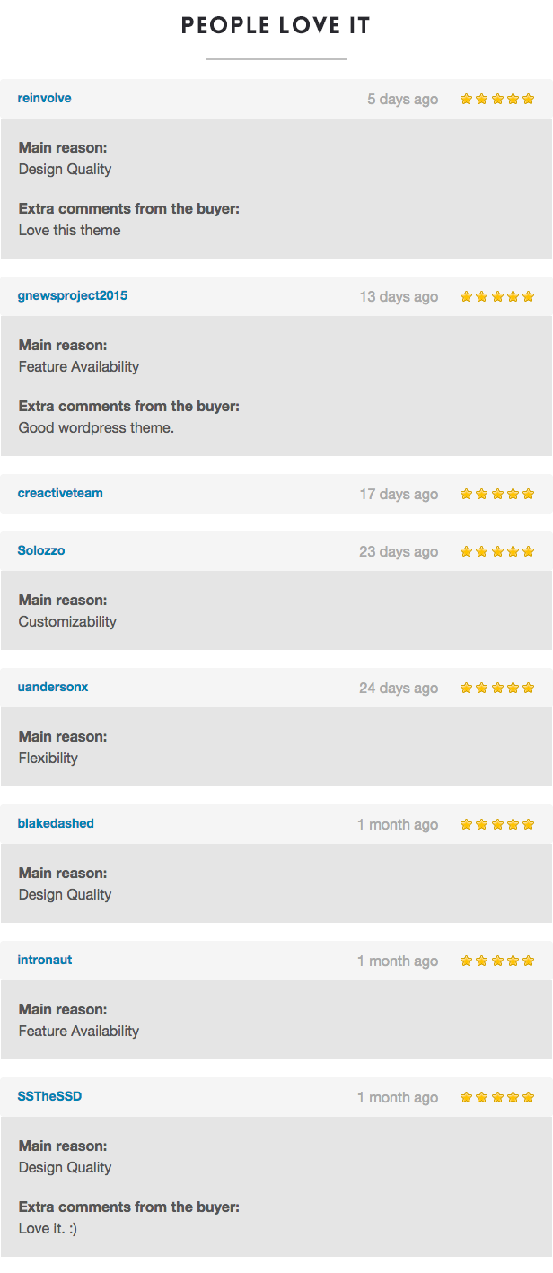The height and width of the screenshot is (1273, 553).
Task: Click the "Love this theme" comment text
Action: click(70, 230)
